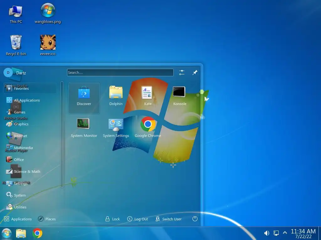Click the volume icon in the system tray
Image resolution: width=321 pixels, height=240 pixels.
266,233
